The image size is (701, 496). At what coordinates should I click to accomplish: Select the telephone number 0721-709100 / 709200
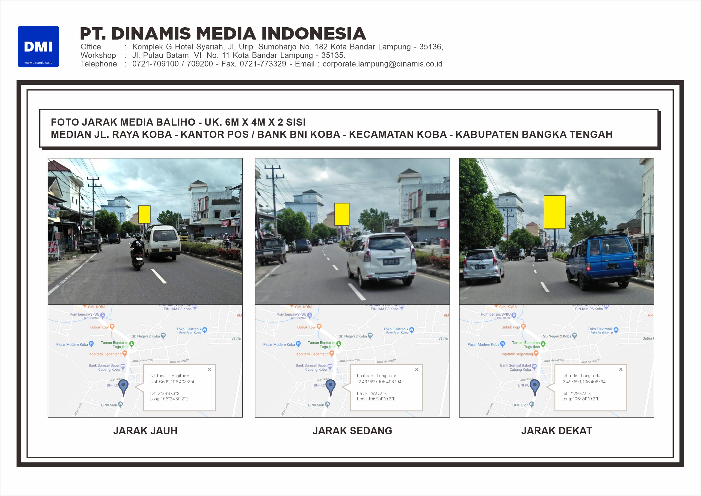(173, 64)
